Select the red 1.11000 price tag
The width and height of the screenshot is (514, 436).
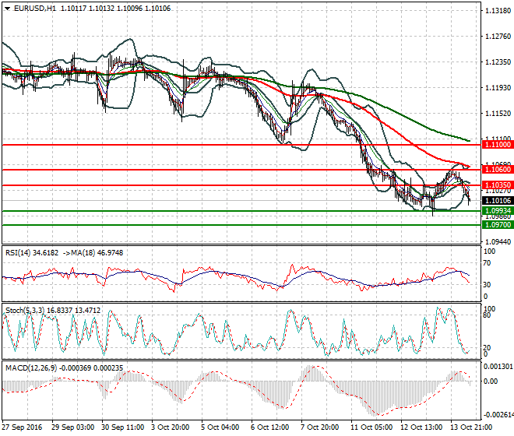coord(497,145)
